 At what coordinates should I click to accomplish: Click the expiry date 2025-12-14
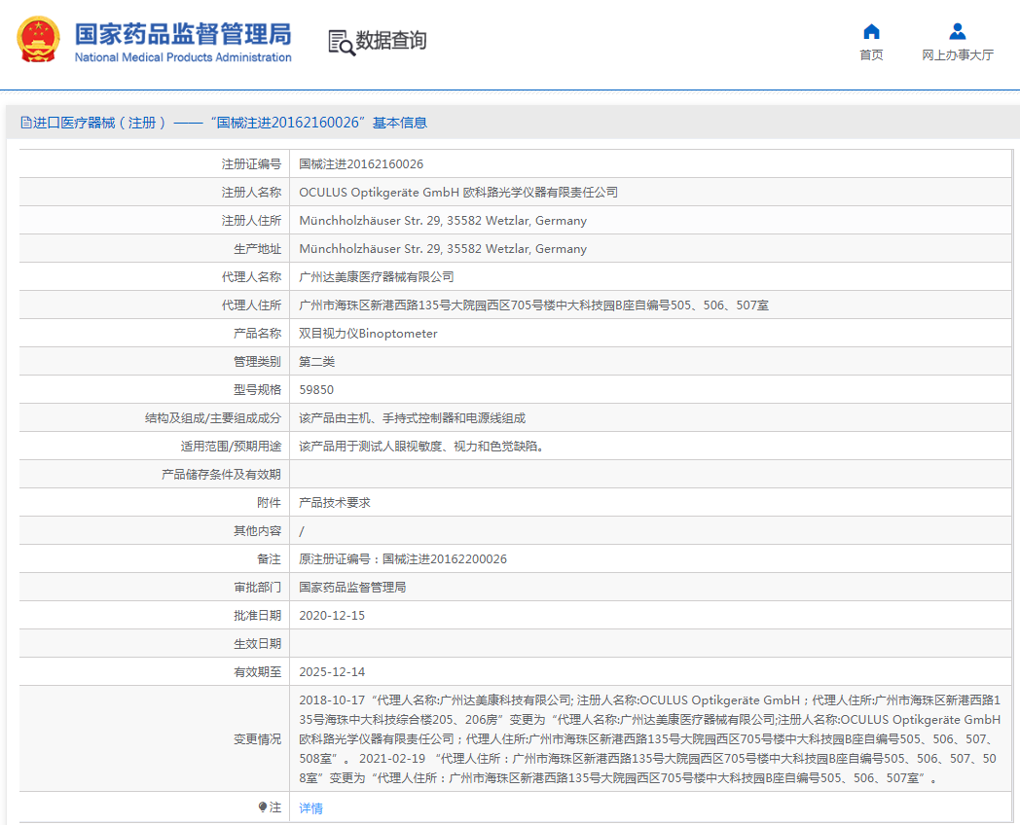click(x=332, y=672)
